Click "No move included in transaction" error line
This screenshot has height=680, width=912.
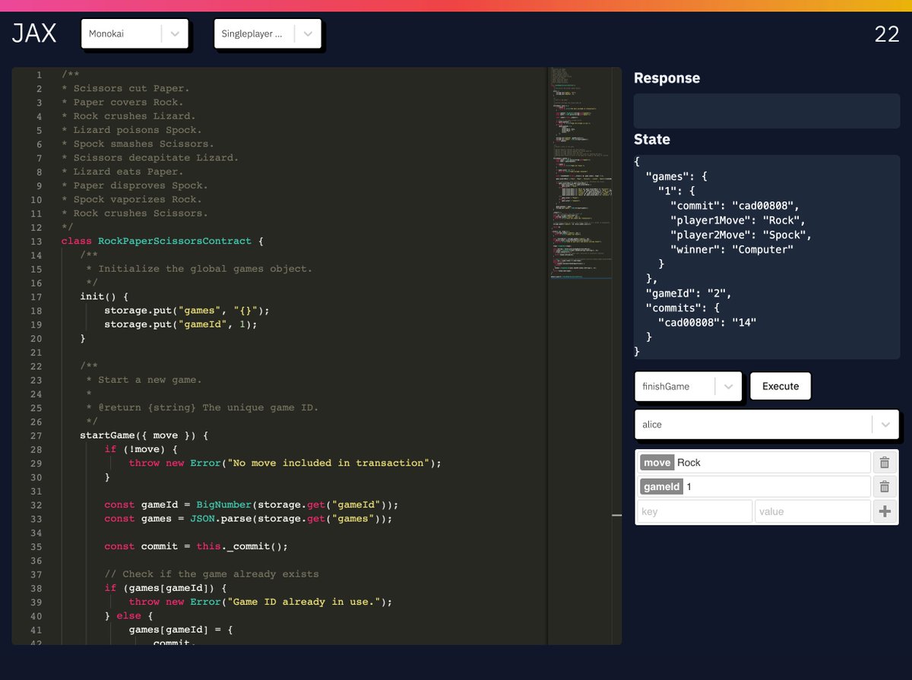coord(285,463)
